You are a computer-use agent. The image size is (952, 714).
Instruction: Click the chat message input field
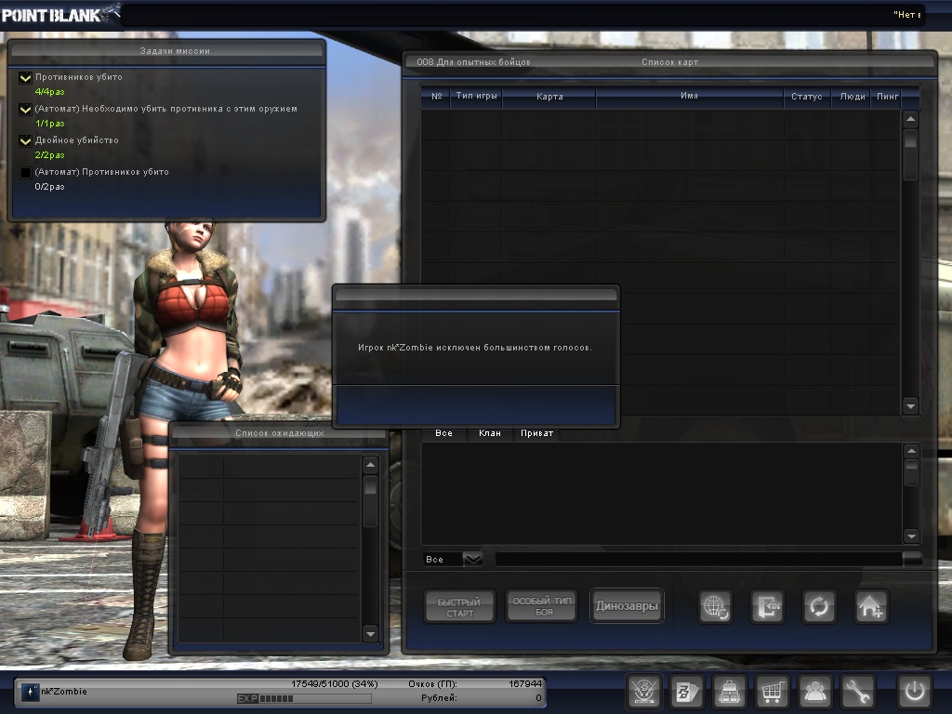pyautogui.click(x=697, y=559)
